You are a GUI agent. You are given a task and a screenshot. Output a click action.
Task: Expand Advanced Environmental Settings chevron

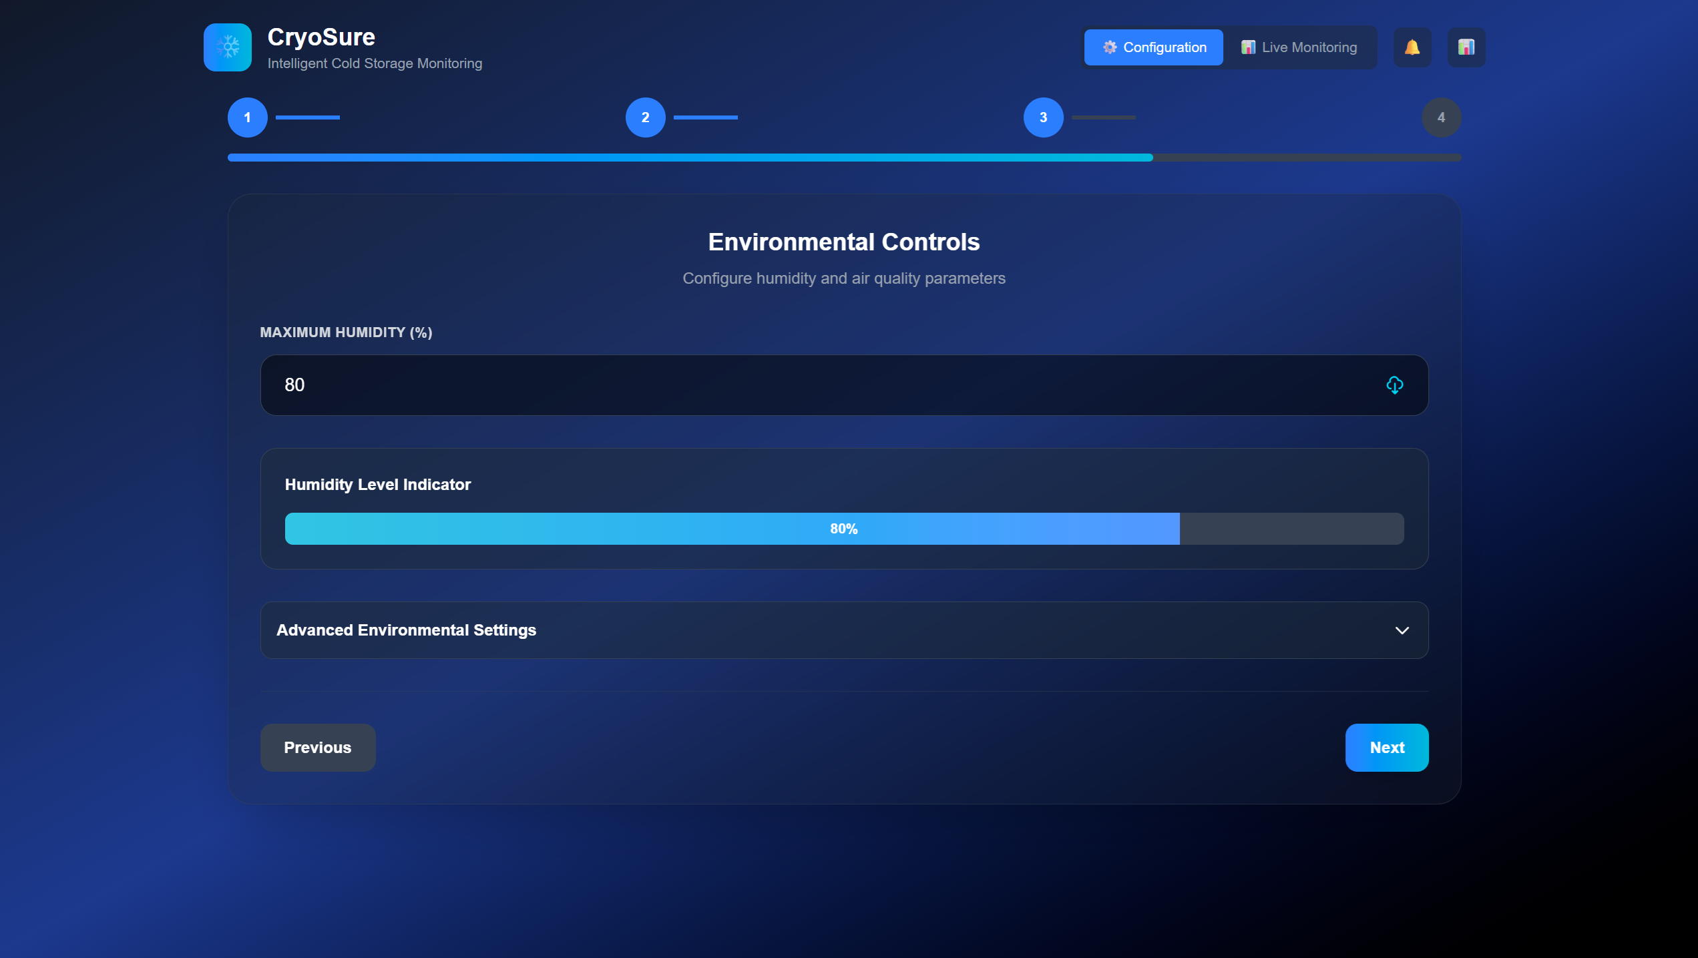pos(1402,631)
